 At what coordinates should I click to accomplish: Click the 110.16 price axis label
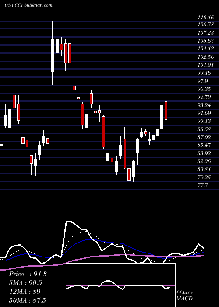206,18
